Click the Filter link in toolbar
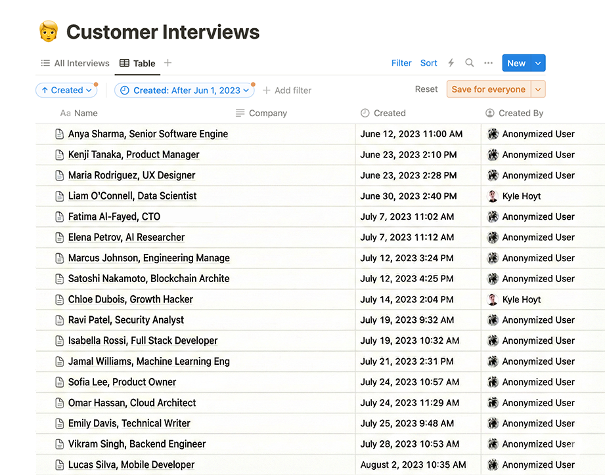 pos(401,63)
